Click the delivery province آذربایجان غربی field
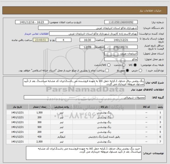 point(121,54)
